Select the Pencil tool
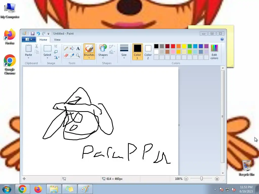This screenshot has height=194, width=259. (66, 48)
